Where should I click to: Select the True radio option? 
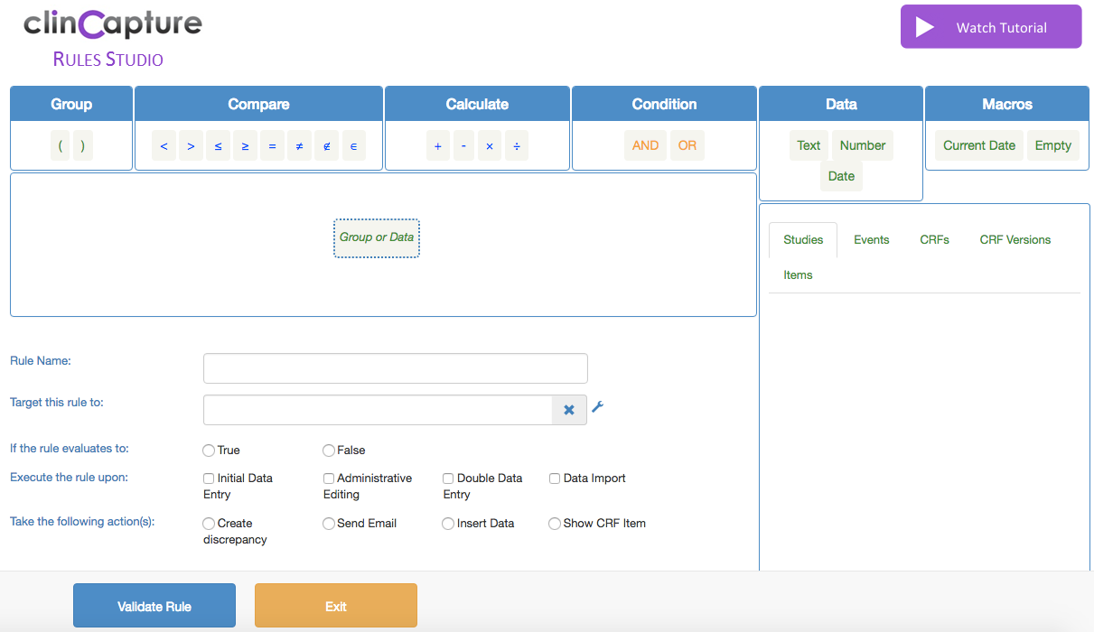(x=210, y=451)
